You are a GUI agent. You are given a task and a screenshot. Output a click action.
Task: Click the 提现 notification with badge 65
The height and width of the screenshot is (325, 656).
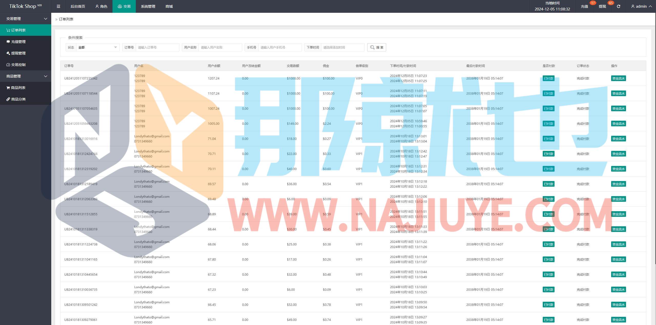(x=602, y=6)
